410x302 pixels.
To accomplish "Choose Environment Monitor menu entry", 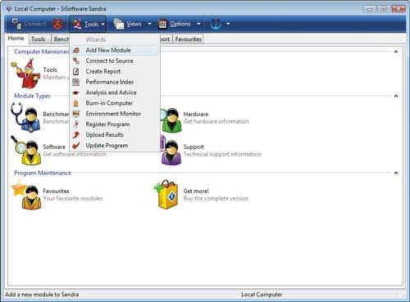I will (x=115, y=114).
